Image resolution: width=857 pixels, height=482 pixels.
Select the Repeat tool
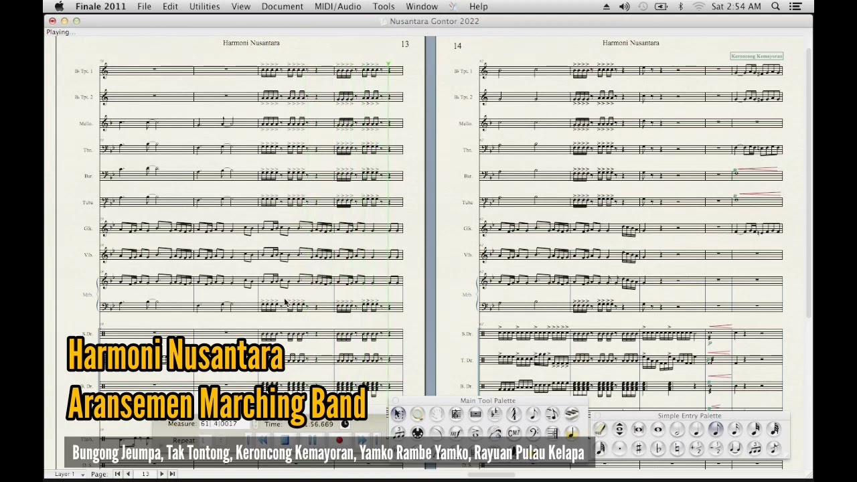(x=552, y=433)
